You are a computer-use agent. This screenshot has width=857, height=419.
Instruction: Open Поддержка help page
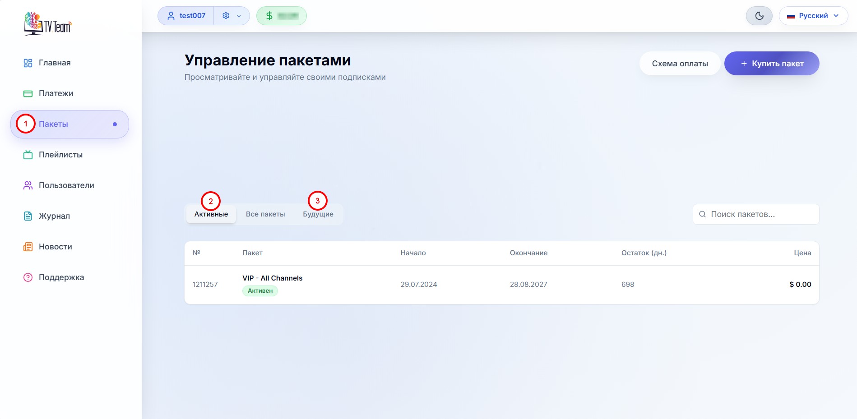tap(61, 277)
